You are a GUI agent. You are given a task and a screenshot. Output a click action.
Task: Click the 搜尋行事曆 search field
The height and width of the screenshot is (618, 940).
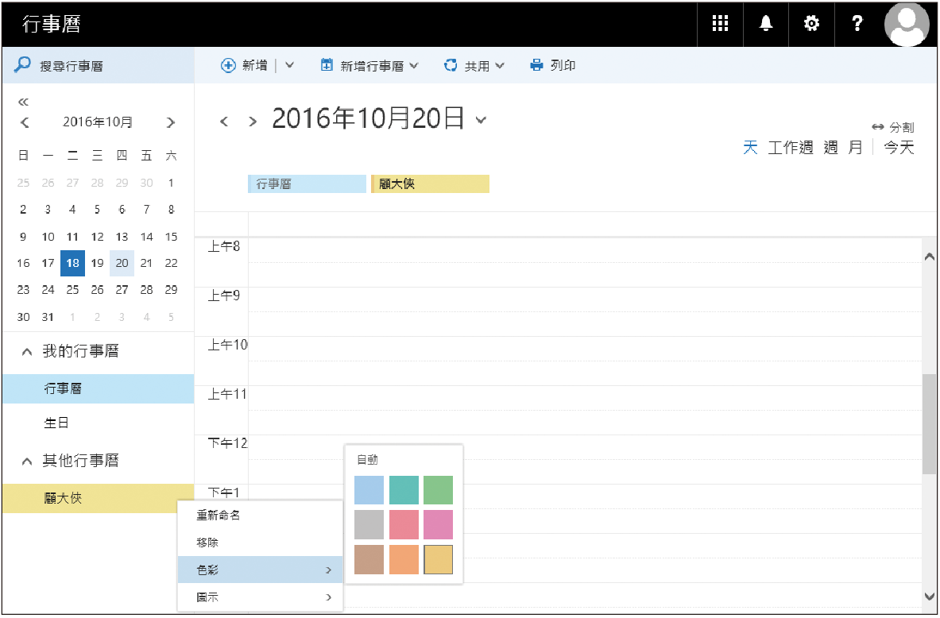(99, 65)
